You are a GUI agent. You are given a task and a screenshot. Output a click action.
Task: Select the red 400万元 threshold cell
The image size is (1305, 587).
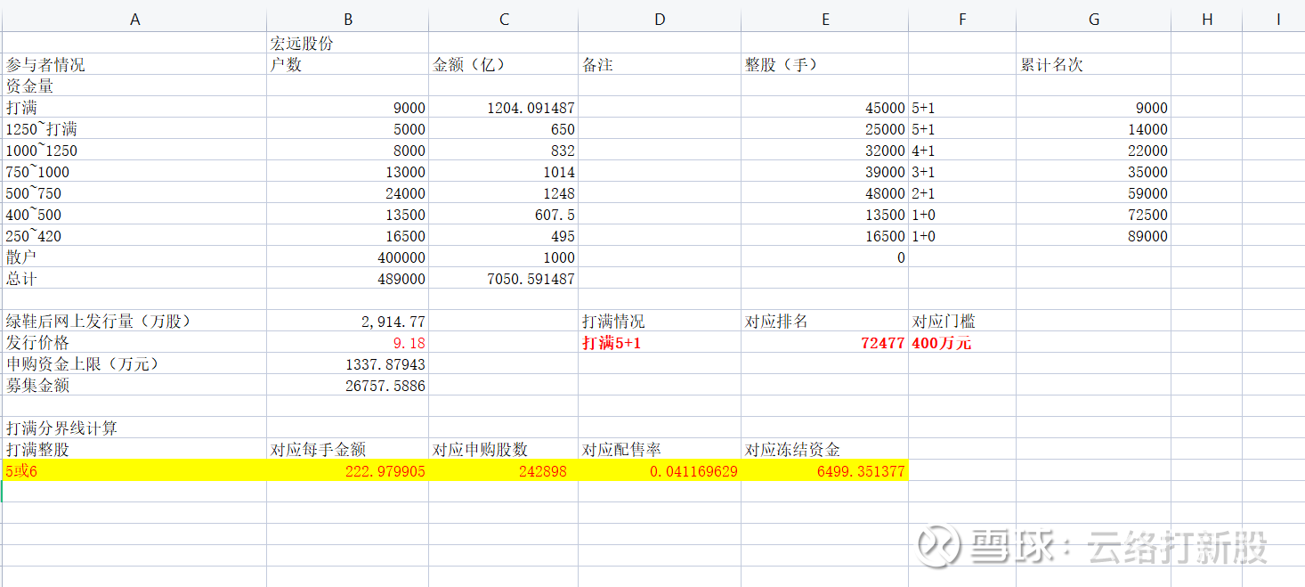click(x=962, y=342)
